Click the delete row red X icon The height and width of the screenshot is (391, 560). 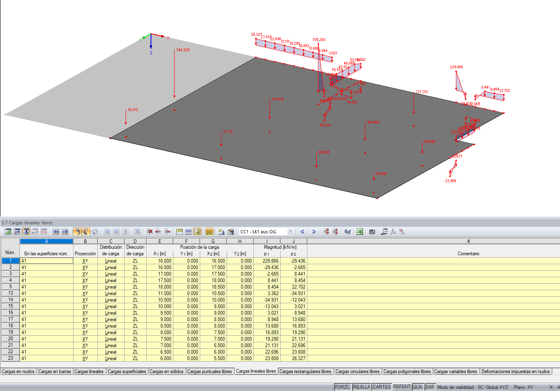(x=149, y=232)
